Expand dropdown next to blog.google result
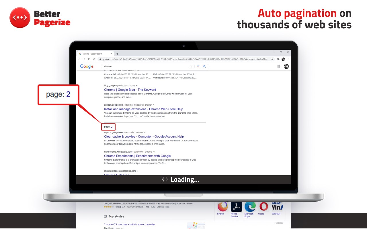 click(x=137, y=86)
